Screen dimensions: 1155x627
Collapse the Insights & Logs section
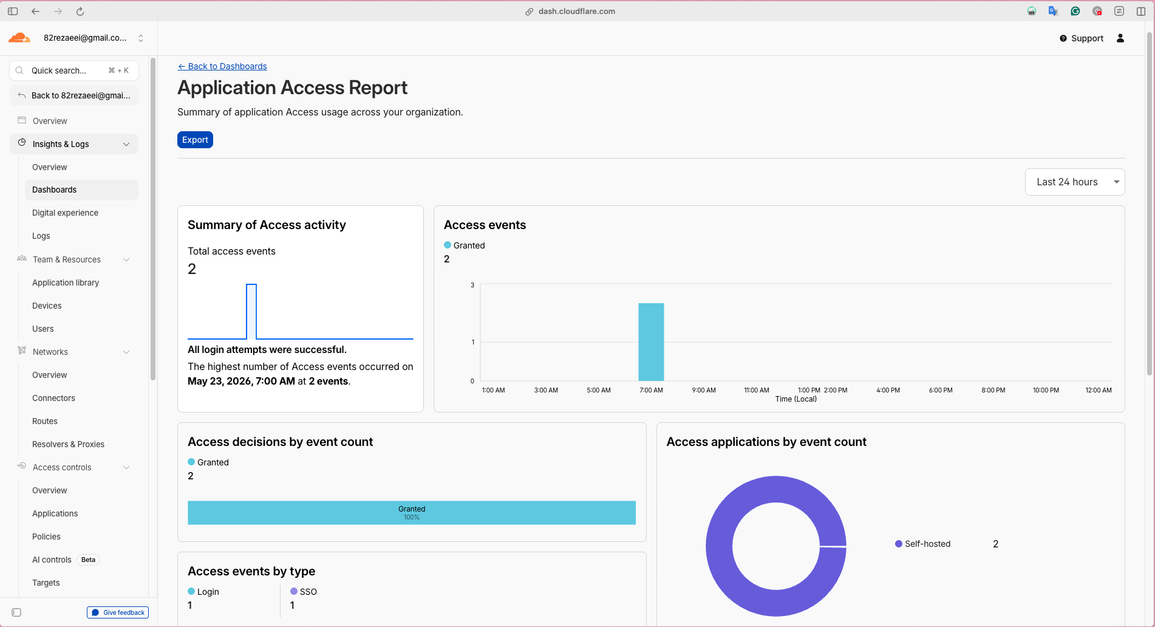pyautogui.click(x=126, y=144)
